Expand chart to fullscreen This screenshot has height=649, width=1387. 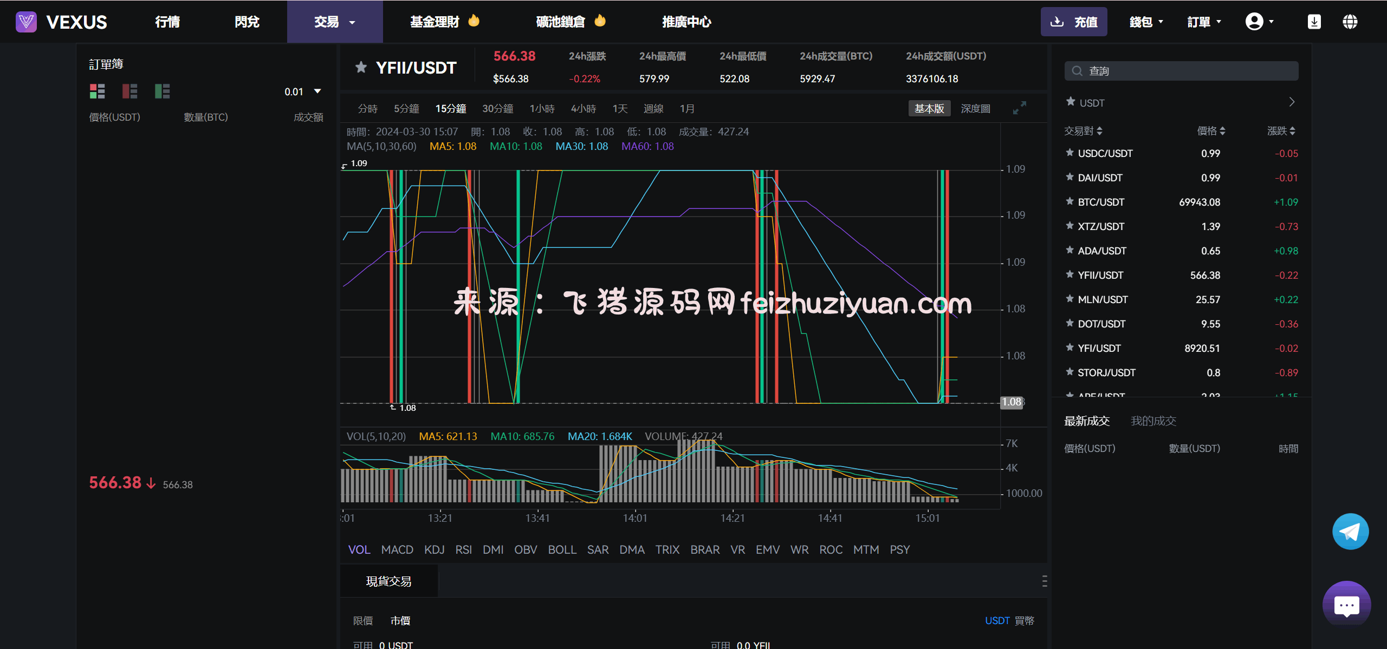(1019, 108)
